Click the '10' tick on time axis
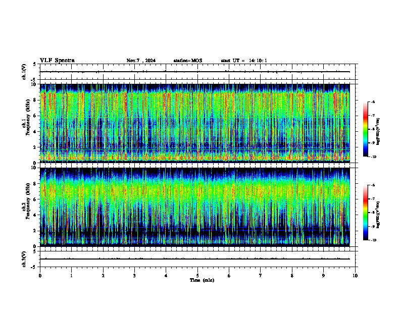 tap(355, 276)
